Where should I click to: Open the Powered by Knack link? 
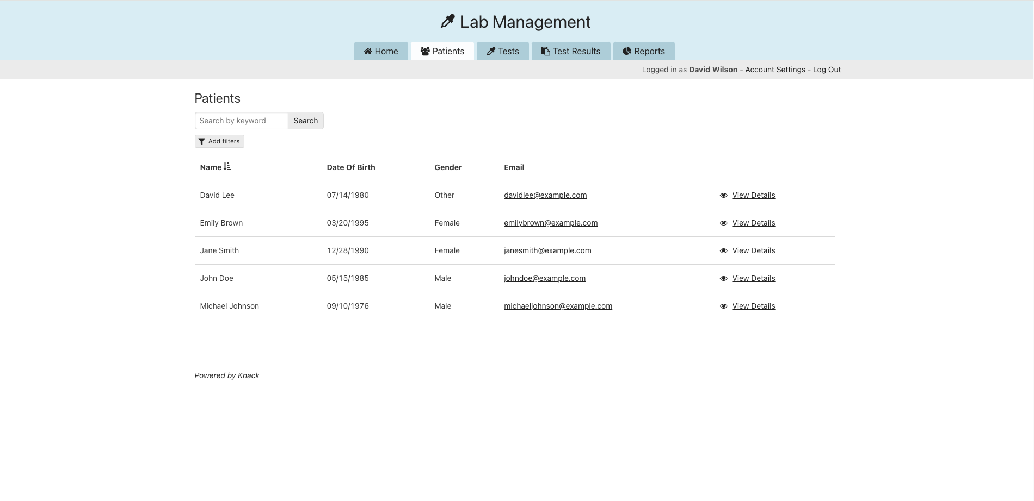[227, 375]
